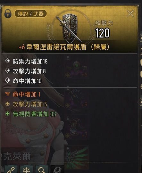The width and height of the screenshot is (142, 173).
Task: Select the green feather wing slot
Action: pyautogui.click(x=76, y=157)
